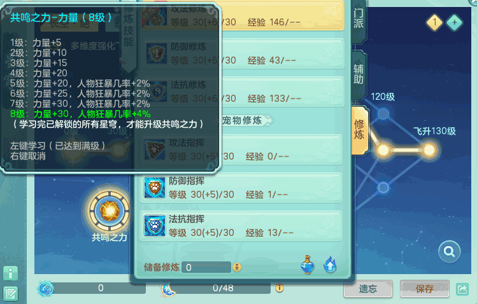Click the 0/48 moon progress bar
The image size is (477, 304).
coord(223,288)
